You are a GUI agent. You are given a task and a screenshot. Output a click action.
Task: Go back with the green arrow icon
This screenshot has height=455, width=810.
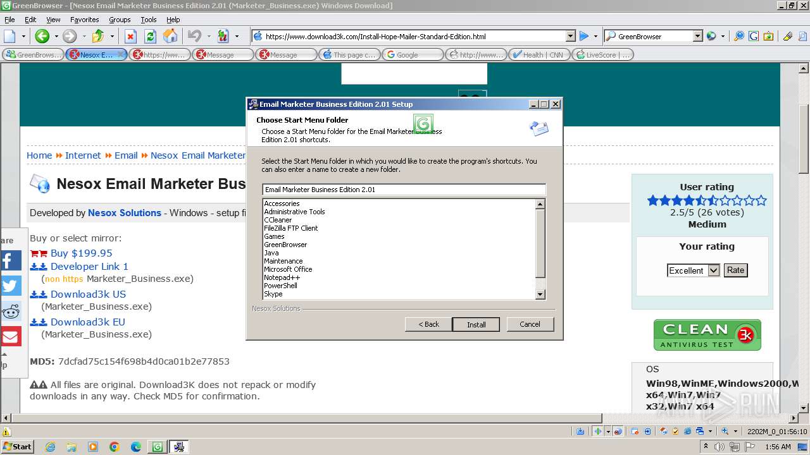pyautogui.click(x=42, y=36)
